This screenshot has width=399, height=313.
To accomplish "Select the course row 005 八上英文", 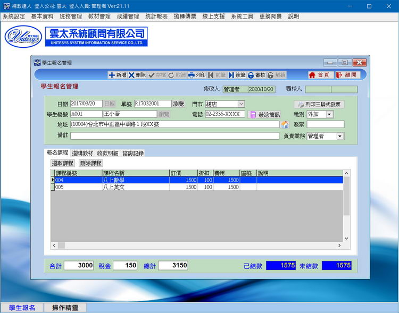I will 197,187.
